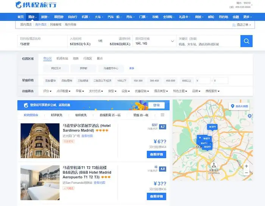The image size is (265, 206).
Task: Sort results by 低价优先
Action: click(x=81, y=115)
